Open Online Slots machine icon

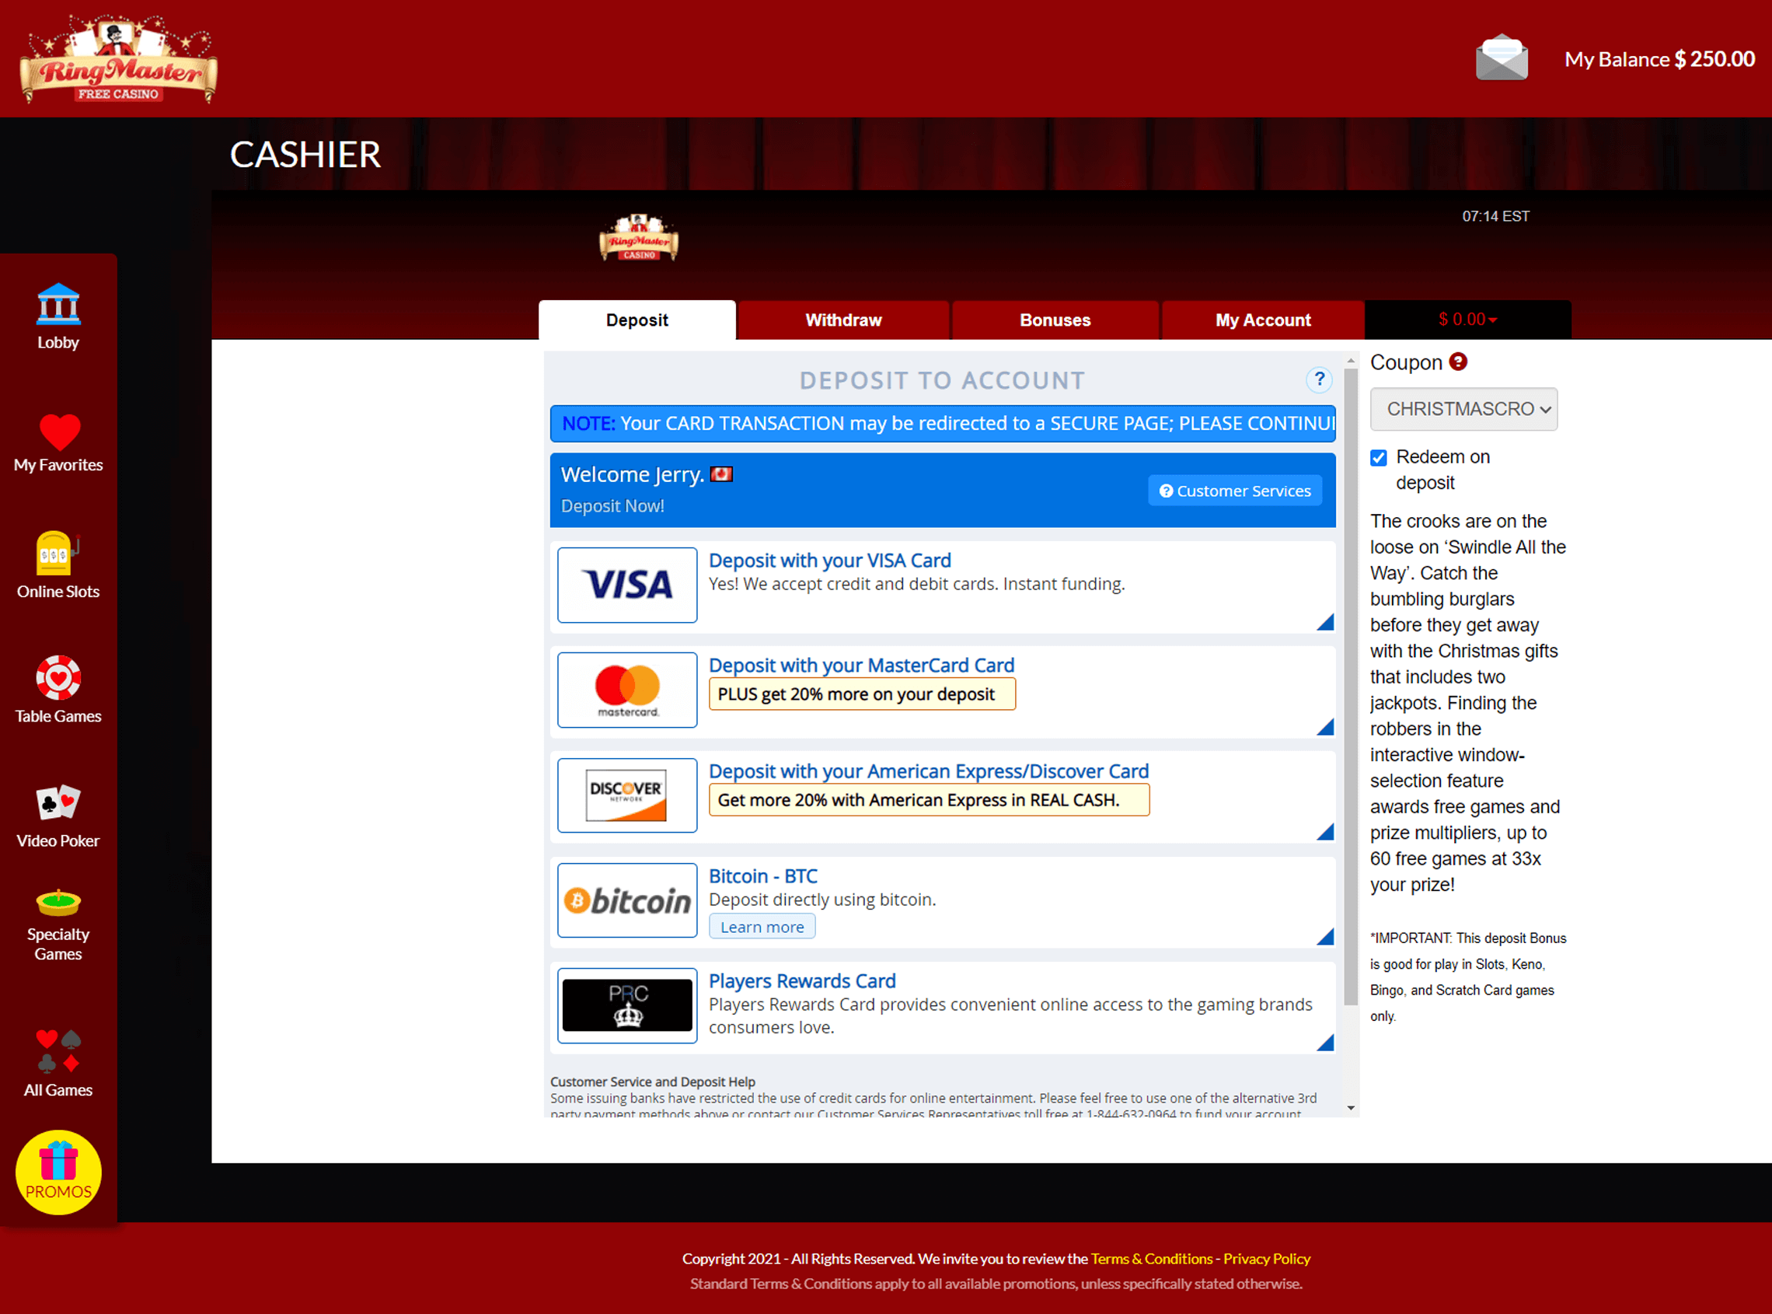58,553
